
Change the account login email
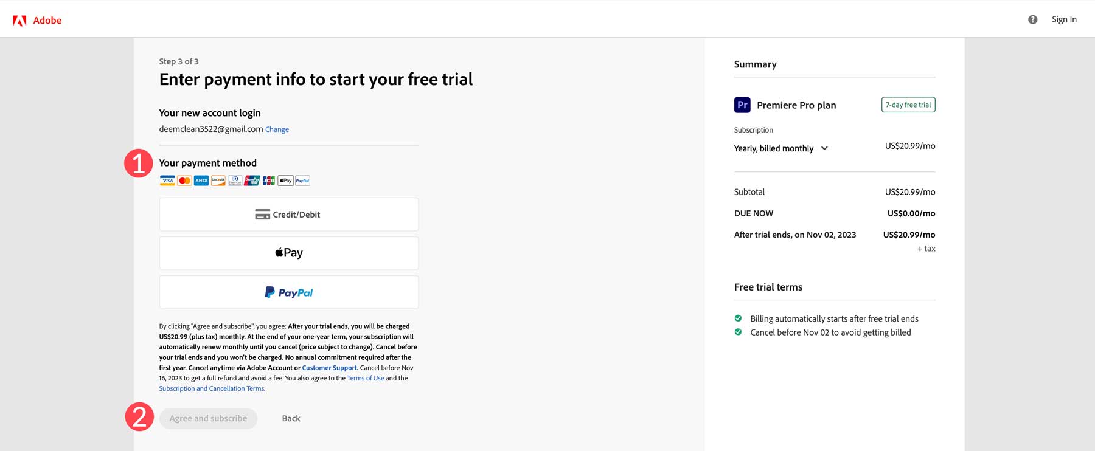pyautogui.click(x=277, y=129)
